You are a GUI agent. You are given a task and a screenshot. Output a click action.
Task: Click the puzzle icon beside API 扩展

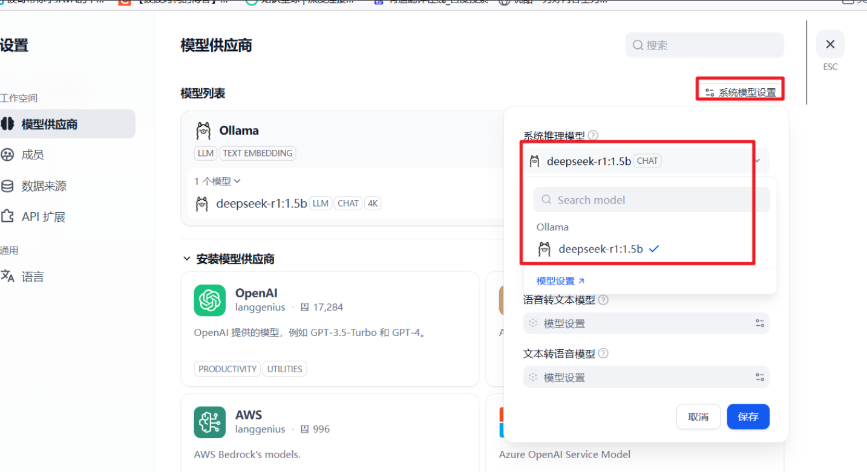click(x=7, y=216)
